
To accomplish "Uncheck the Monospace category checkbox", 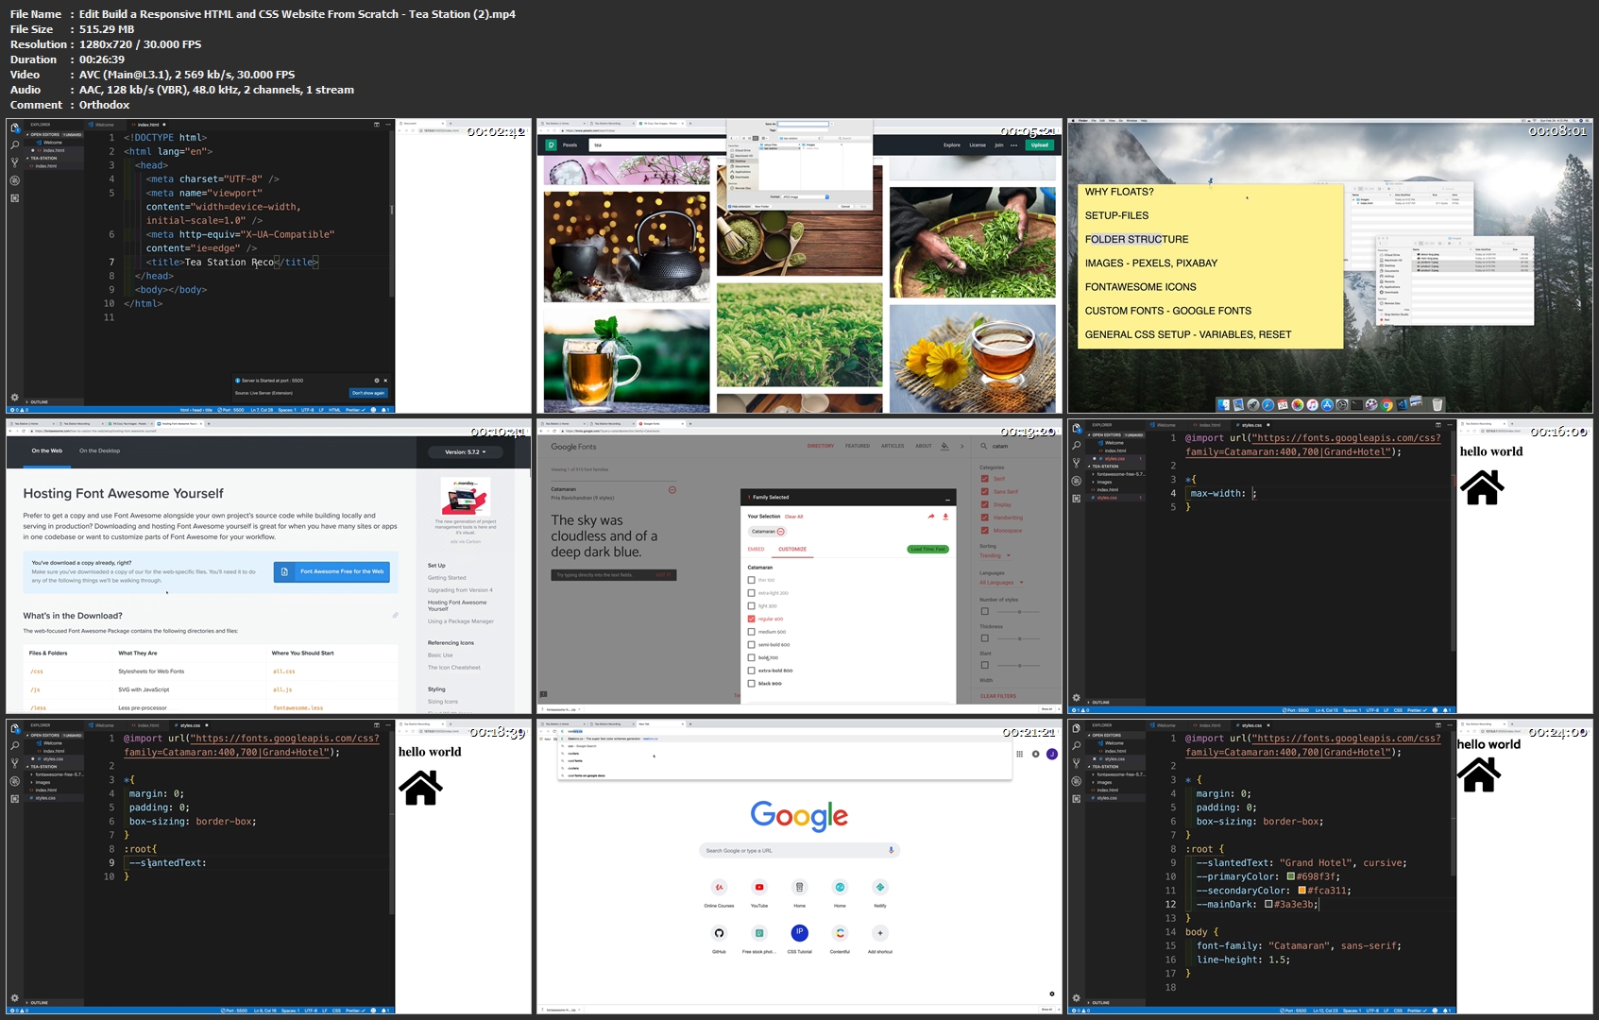I will pos(984,530).
